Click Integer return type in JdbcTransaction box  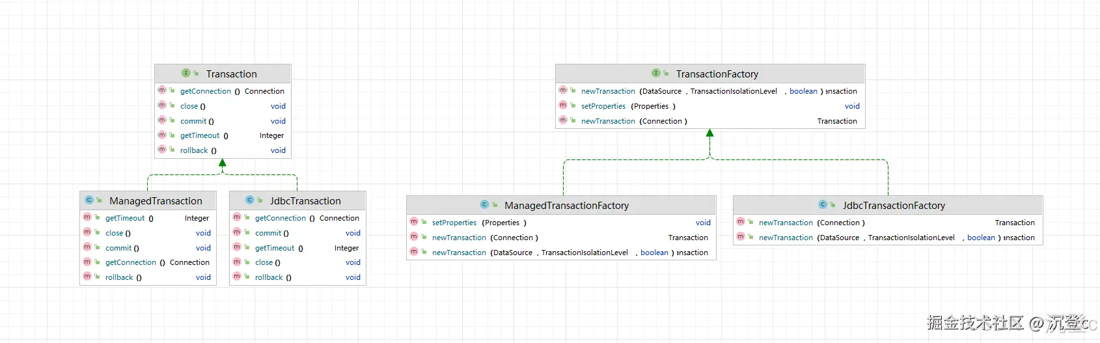(346, 248)
